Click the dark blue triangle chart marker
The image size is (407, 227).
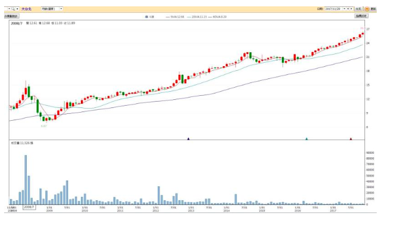click(x=189, y=139)
